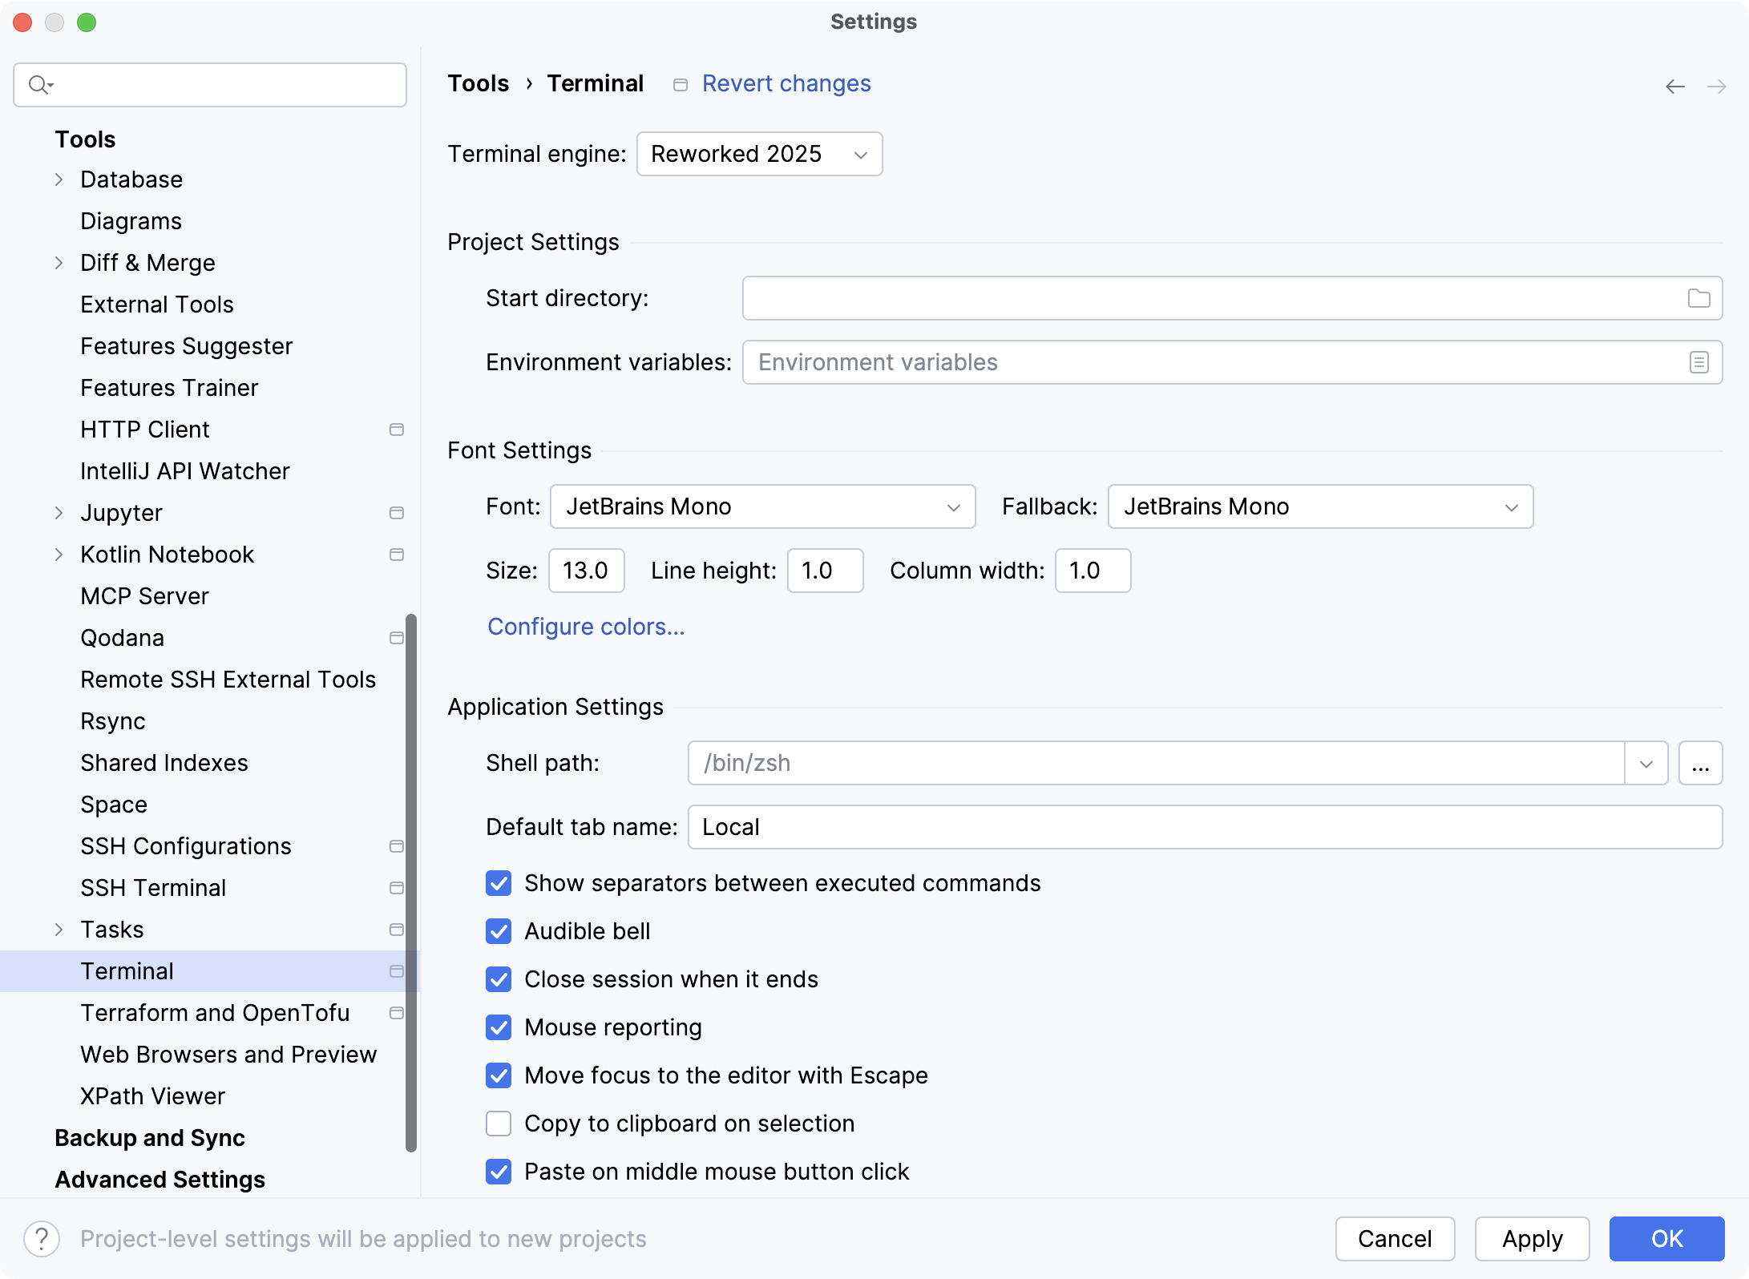Disable the Audible bell checkbox
This screenshot has height=1279, width=1749.
tap(499, 931)
